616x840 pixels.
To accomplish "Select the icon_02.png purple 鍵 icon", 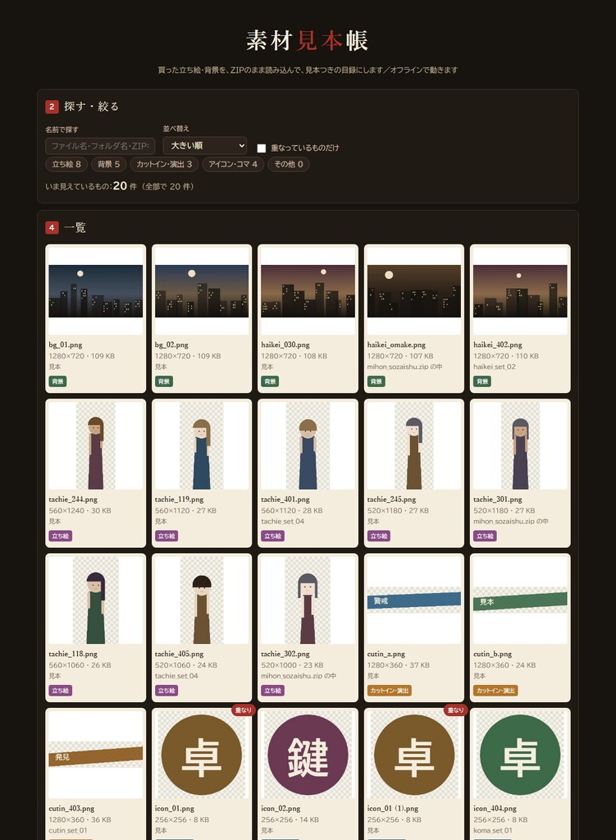I will click(308, 755).
